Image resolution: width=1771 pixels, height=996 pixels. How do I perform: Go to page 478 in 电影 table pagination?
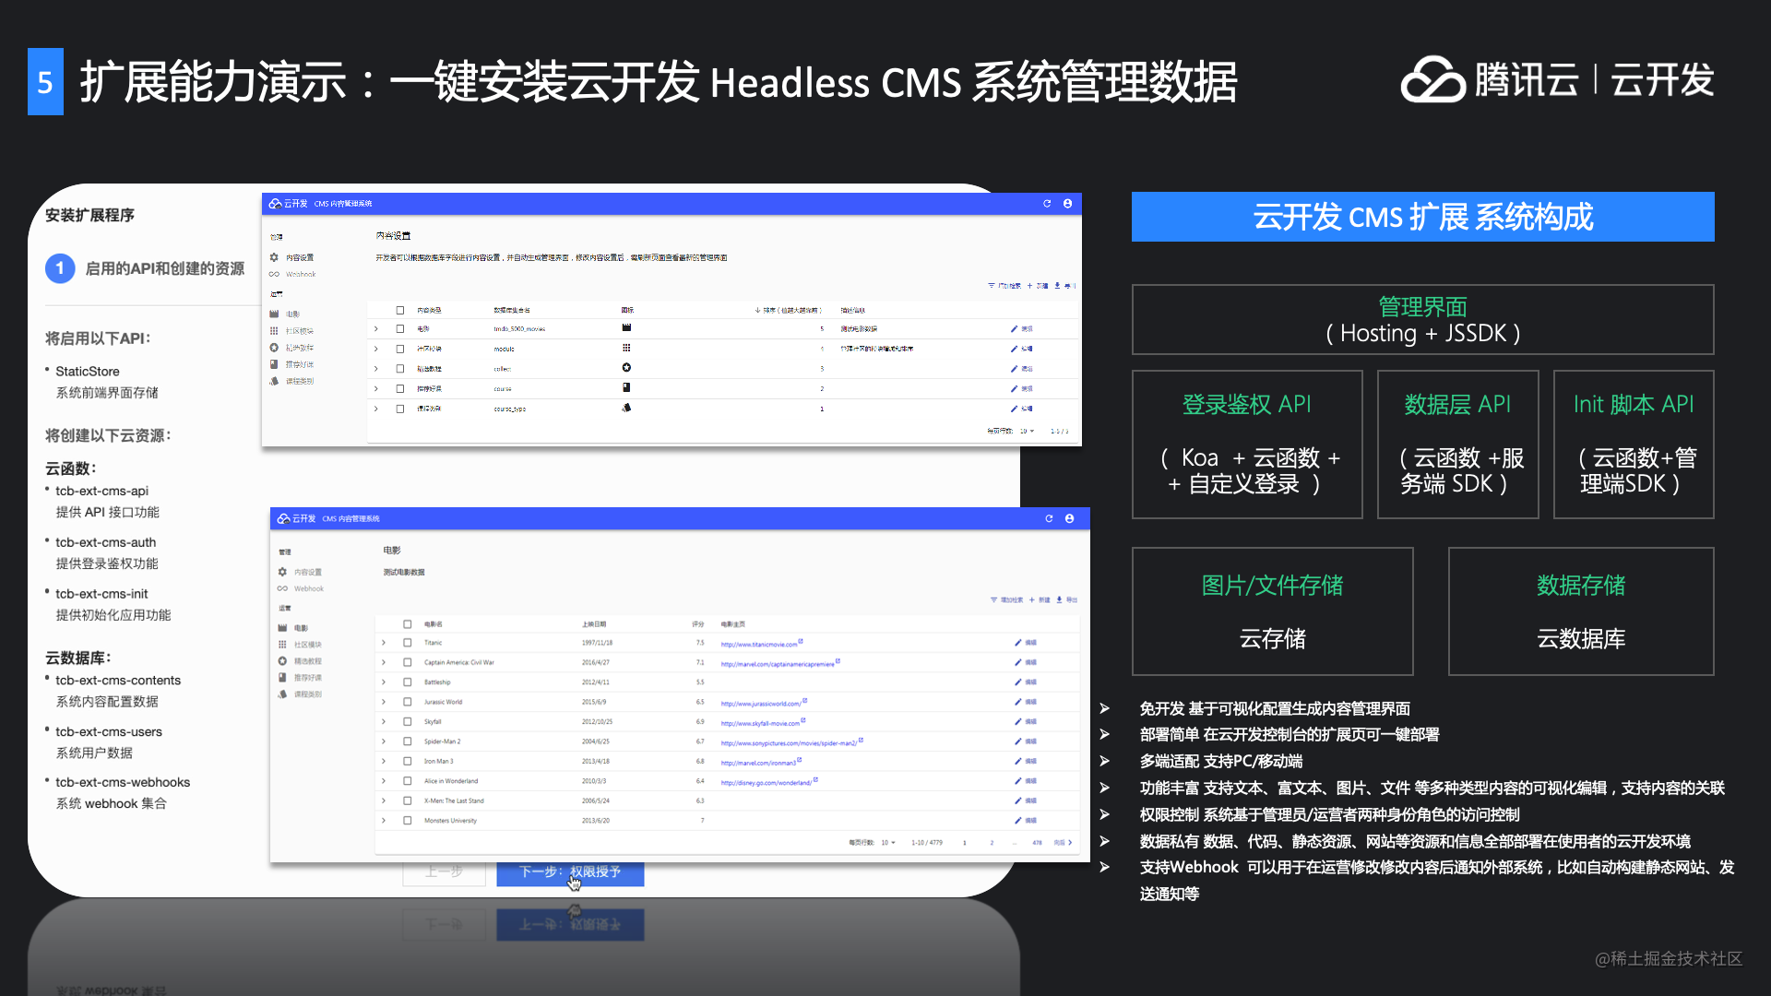[x=1037, y=843]
